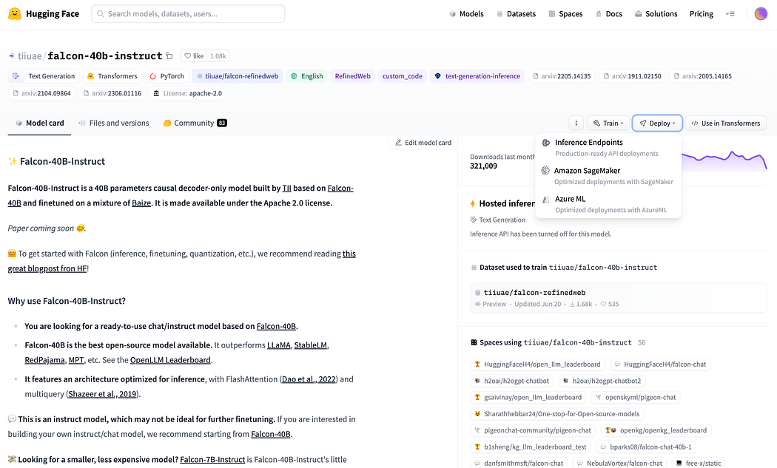This screenshot has height=468, width=777.
Task: Open the Falcon-7B-Instruct link
Action: (x=212, y=460)
